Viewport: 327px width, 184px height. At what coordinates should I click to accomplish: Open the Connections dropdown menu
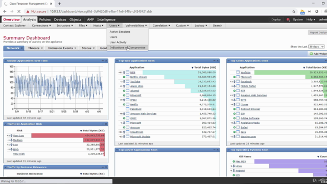coord(41,26)
